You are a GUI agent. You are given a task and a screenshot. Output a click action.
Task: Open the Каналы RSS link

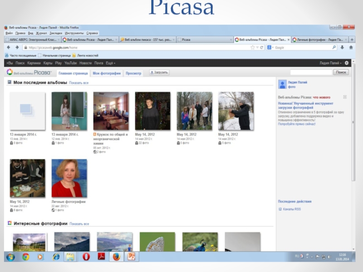pyautogui.click(x=292, y=209)
